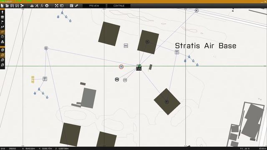Save the mission with first floppy icon

pos(12,6)
